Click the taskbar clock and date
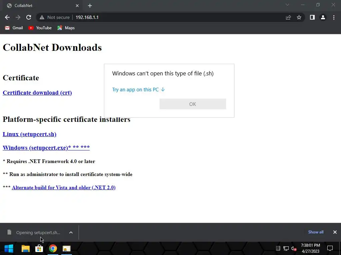 click(311, 248)
